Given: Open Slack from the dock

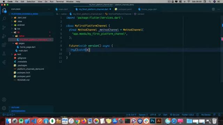Looking at the screenshot, I should (146, 121).
